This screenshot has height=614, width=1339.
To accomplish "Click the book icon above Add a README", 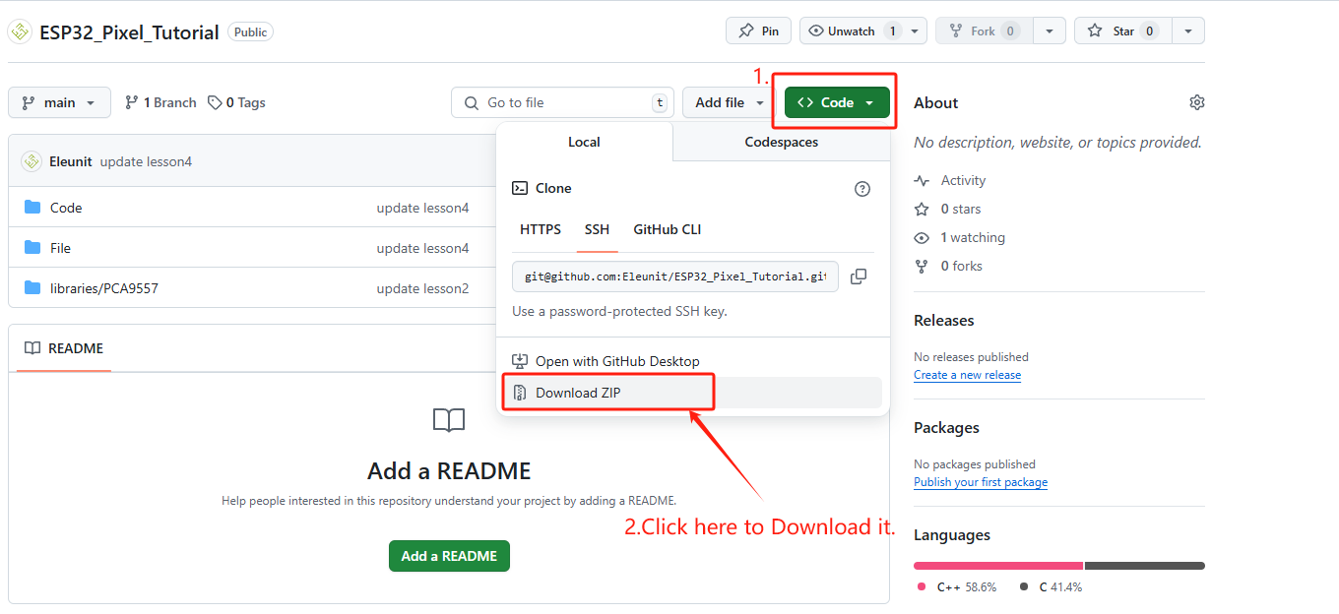I will click(449, 421).
